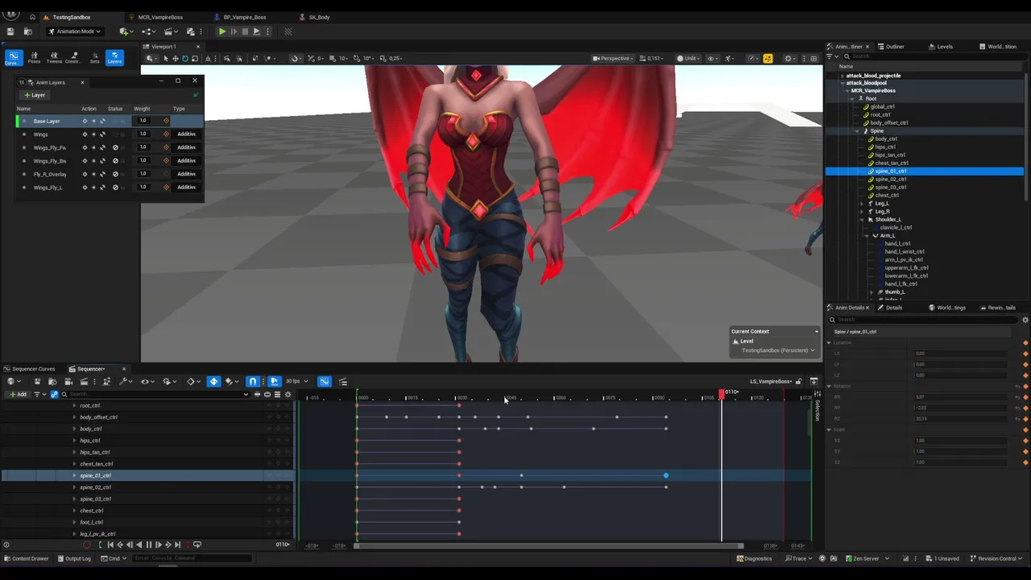Click the Add track button in Sequencer
Image resolution: width=1031 pixels, height=580 pixels.
(x=17, y=395)
